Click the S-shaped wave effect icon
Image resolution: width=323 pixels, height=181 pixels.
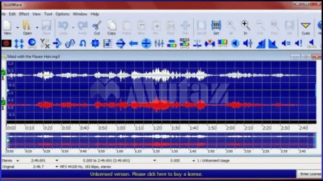[x=70, y=43]
